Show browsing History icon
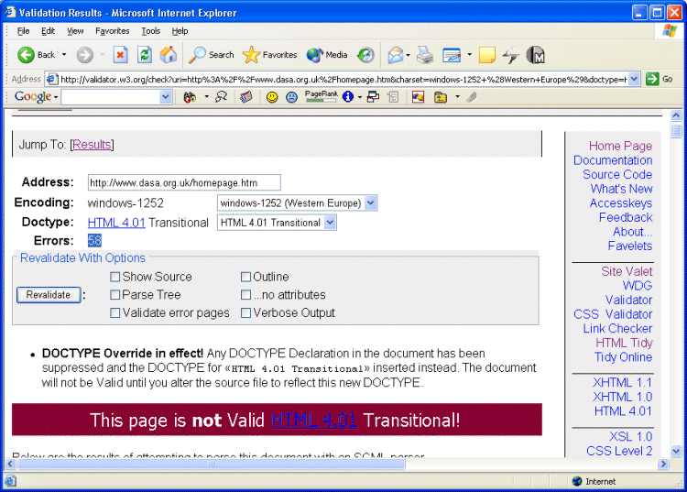 (365, 55)
